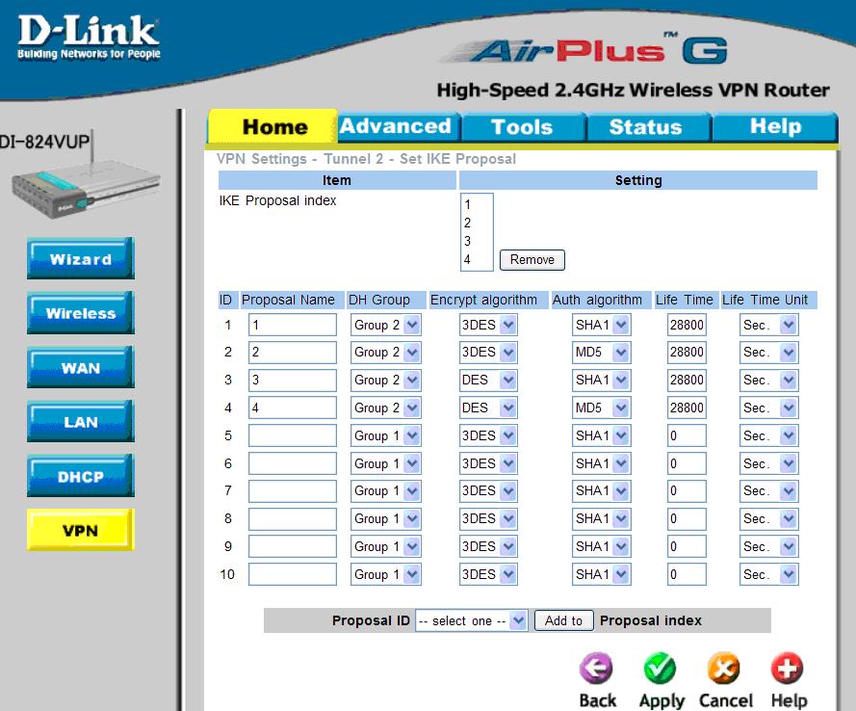Click the Remove button

pos(532,260)
